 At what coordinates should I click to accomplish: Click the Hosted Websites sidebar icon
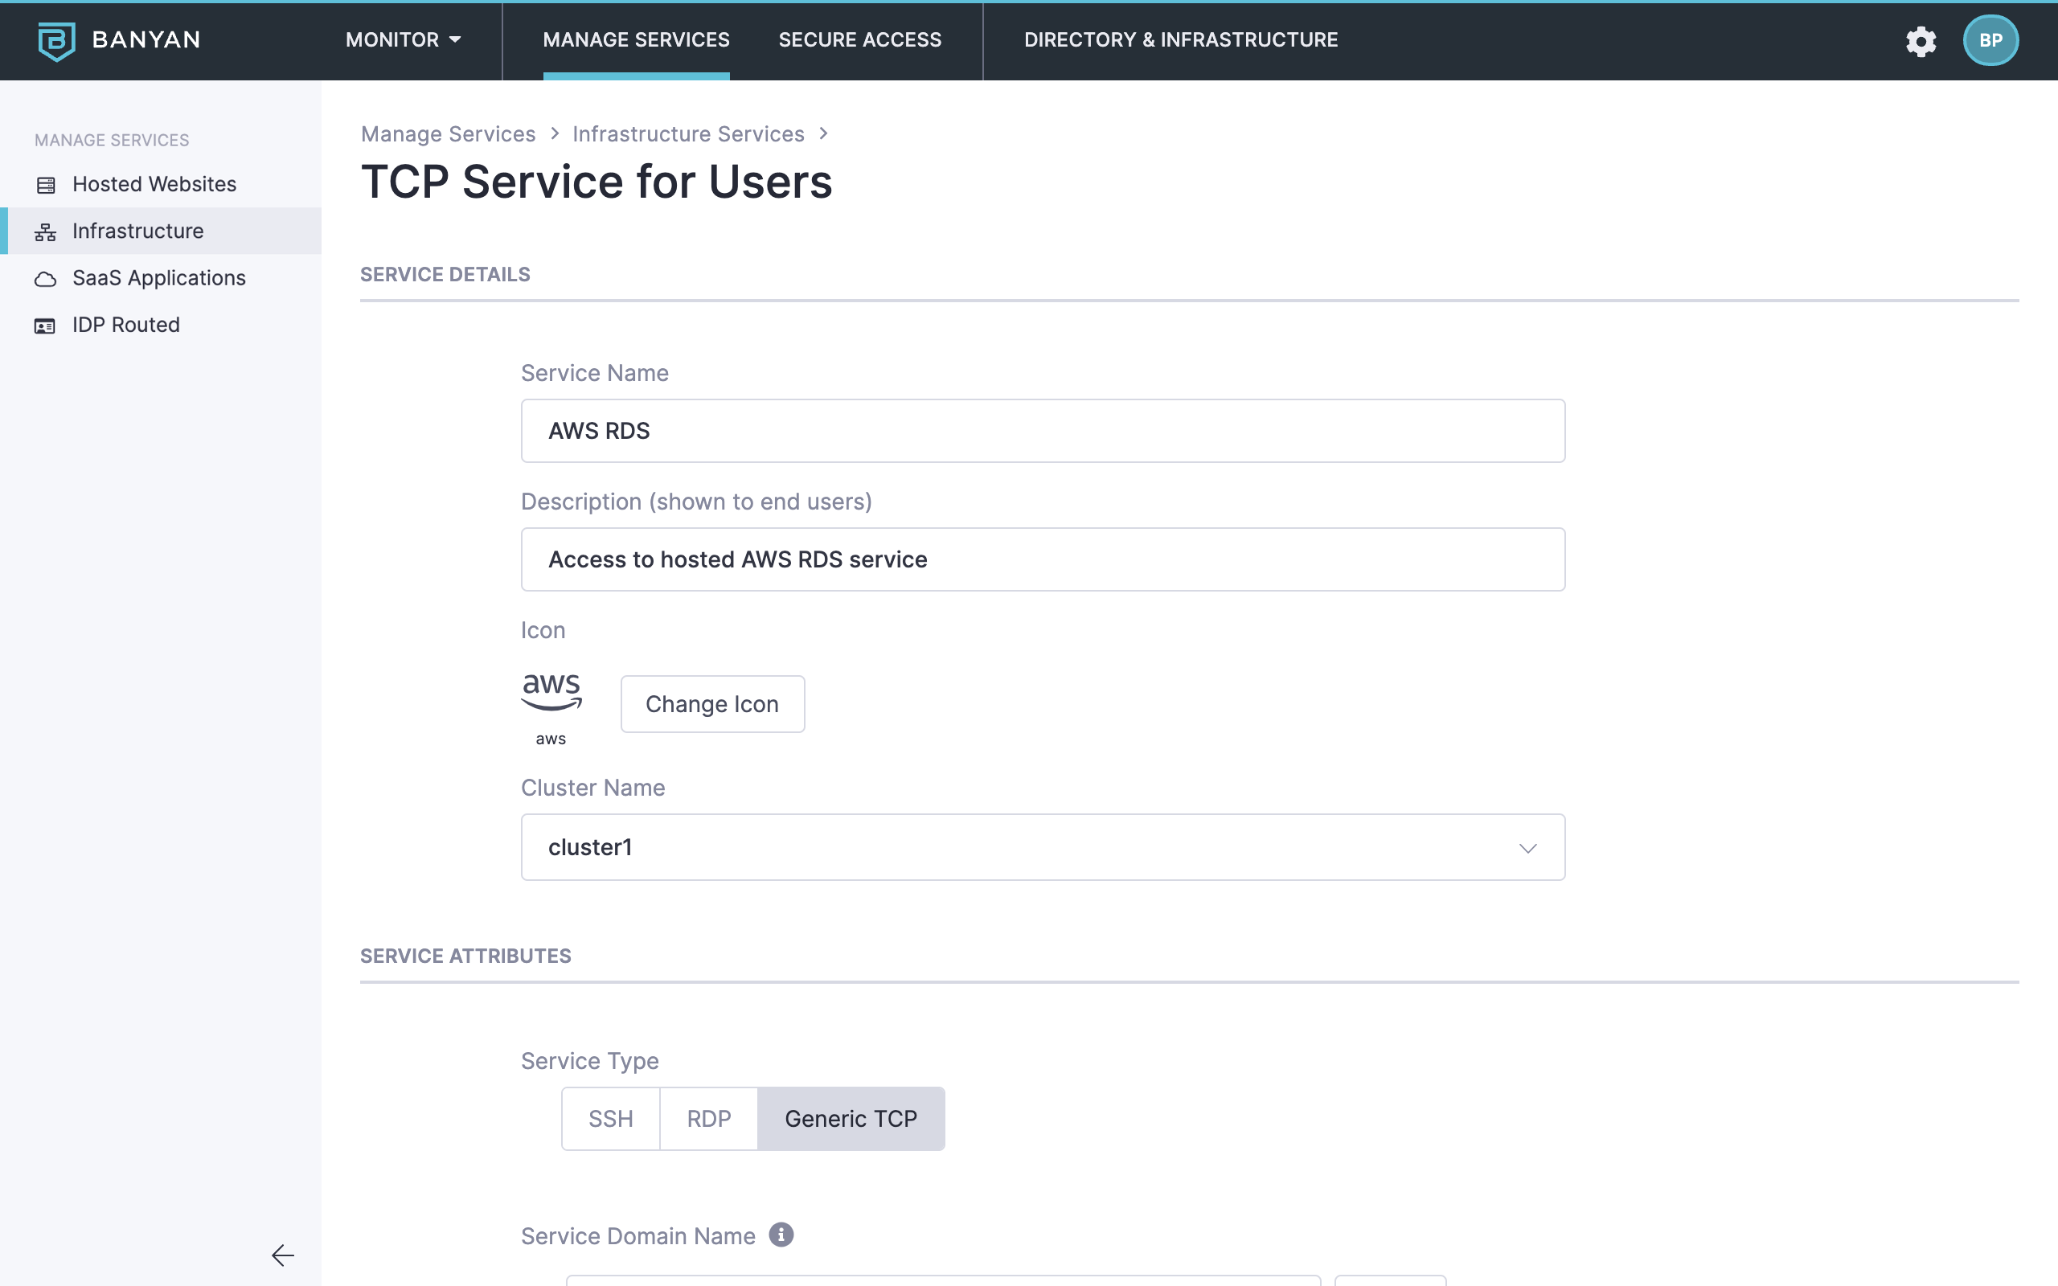(46, 185)
